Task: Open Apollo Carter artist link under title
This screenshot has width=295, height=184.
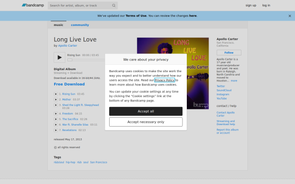Action: pyautogui.click(x=67, y=46)
